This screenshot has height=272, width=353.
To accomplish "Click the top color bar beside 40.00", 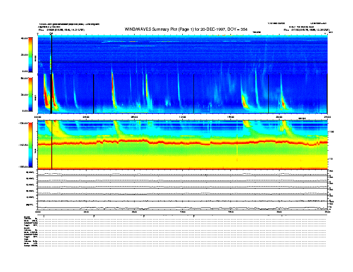I will point(30,55).
